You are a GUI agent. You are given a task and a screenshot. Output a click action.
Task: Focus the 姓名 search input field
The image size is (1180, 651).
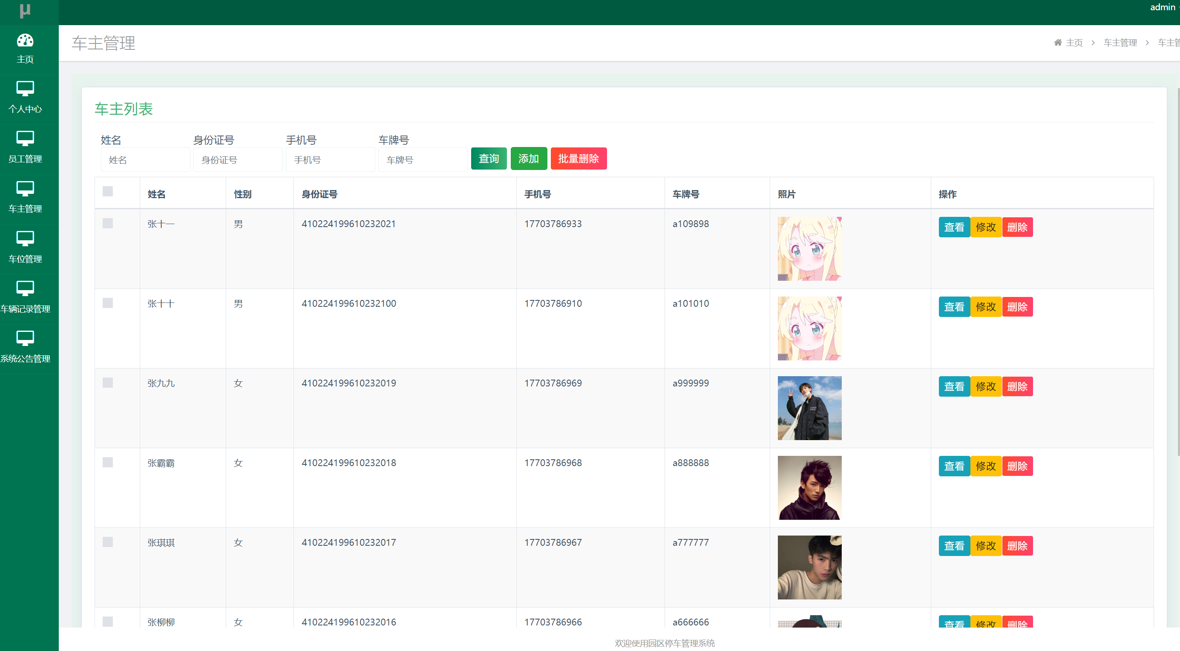tap(146, 160)
